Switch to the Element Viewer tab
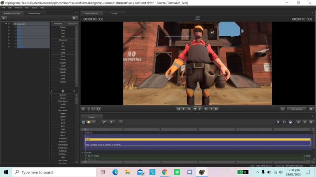Image resolution: width=316 pixels, height=177 pixels. pyautogui.click(x=34, y=13)
